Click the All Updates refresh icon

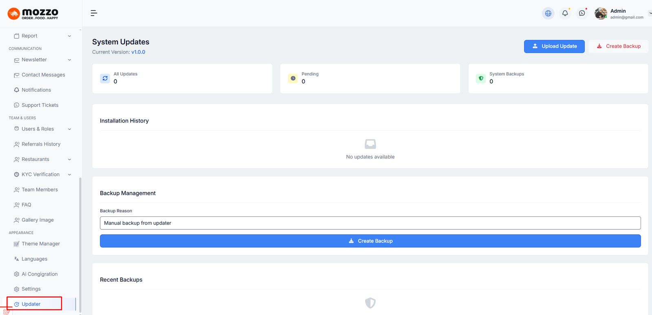105,78
